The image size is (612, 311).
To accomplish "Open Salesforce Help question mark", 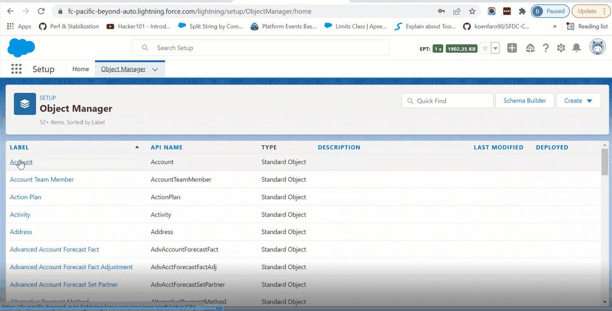I will click(x=545, y=48).
